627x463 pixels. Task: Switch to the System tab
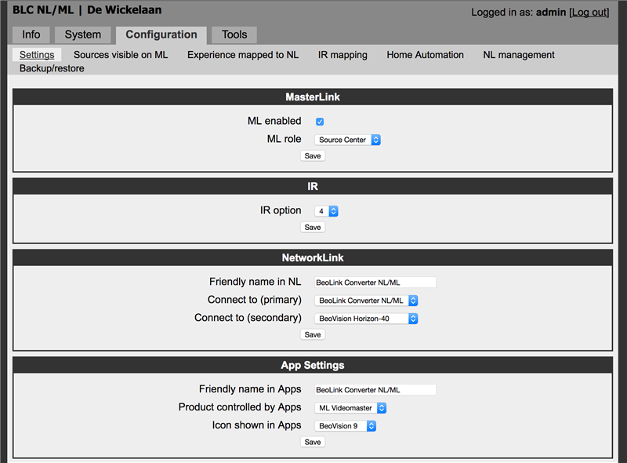83,35
